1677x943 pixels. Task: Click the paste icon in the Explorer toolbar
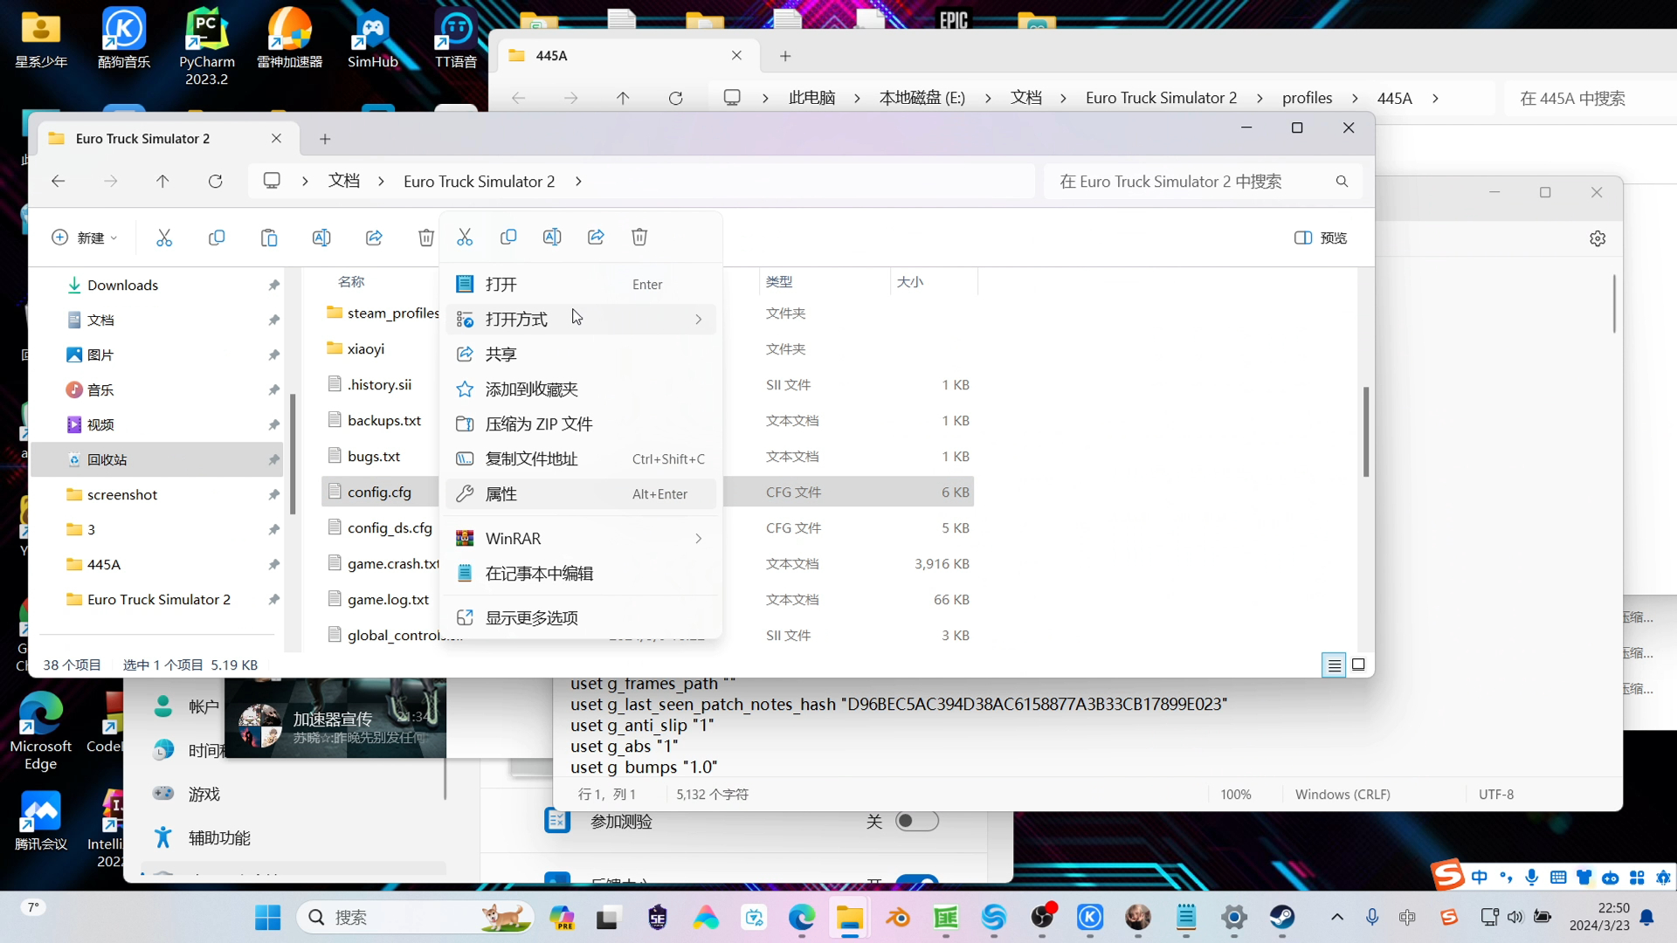tap(269, 237)
